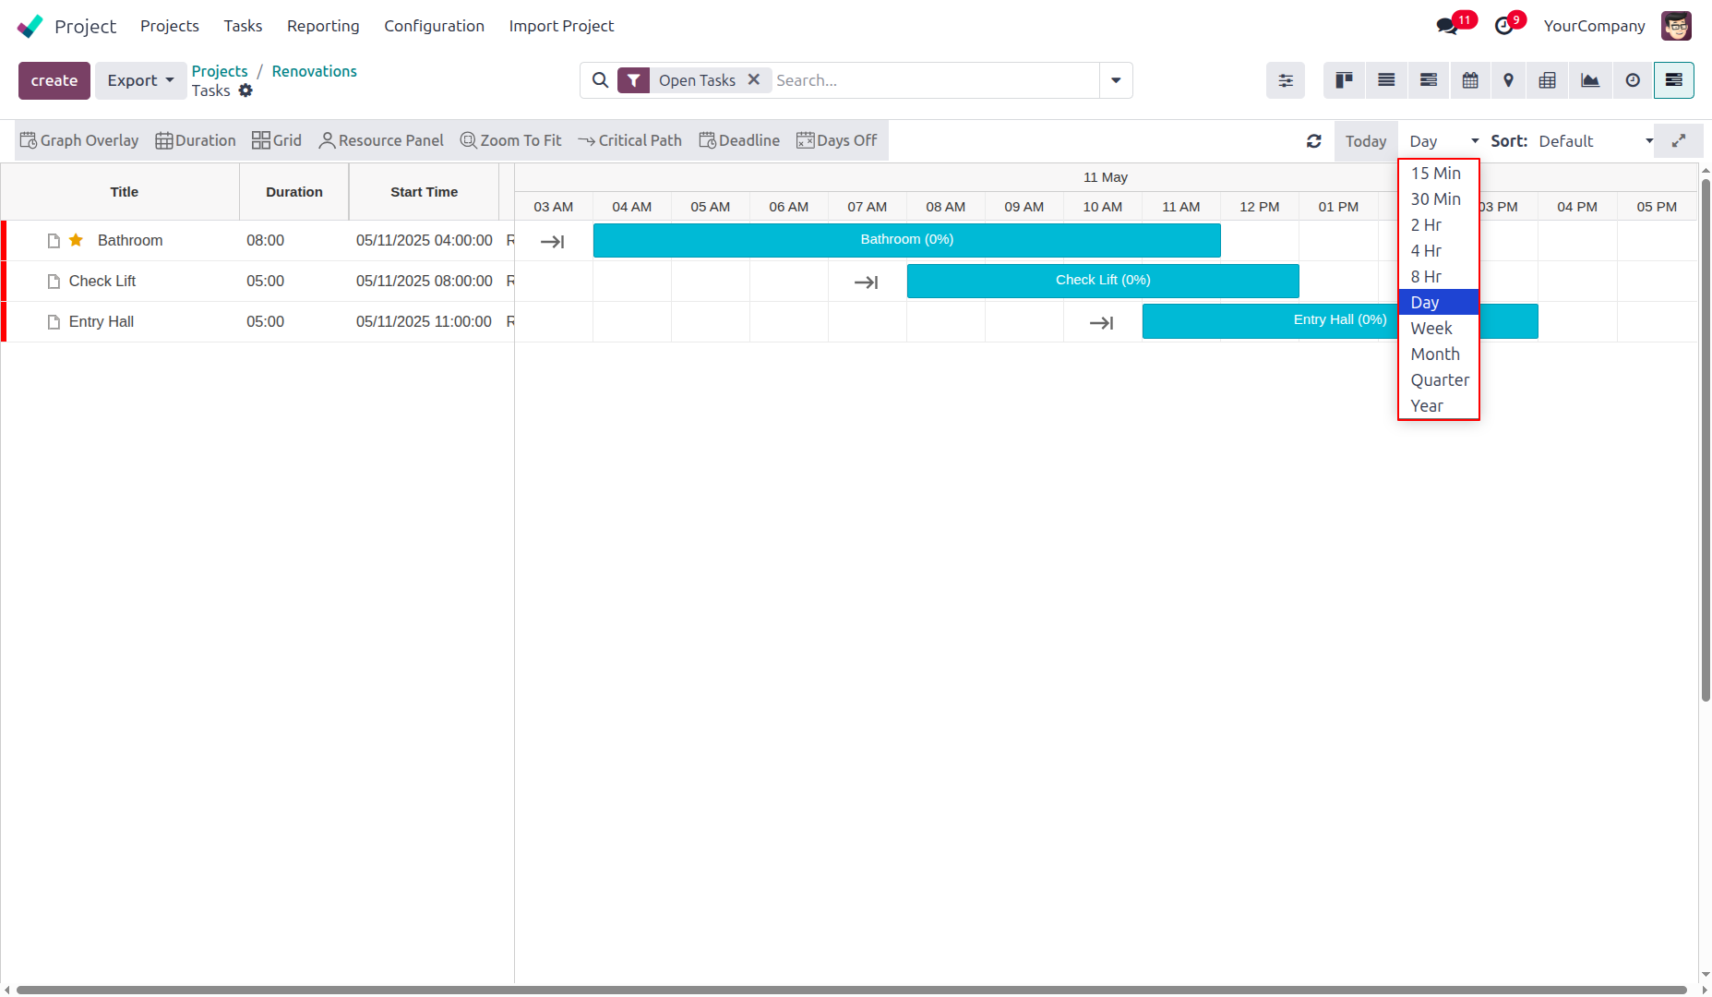Switch to the Kanban view
Image resolution: width=1712 pixels, height=997 pixels.
1344,80
